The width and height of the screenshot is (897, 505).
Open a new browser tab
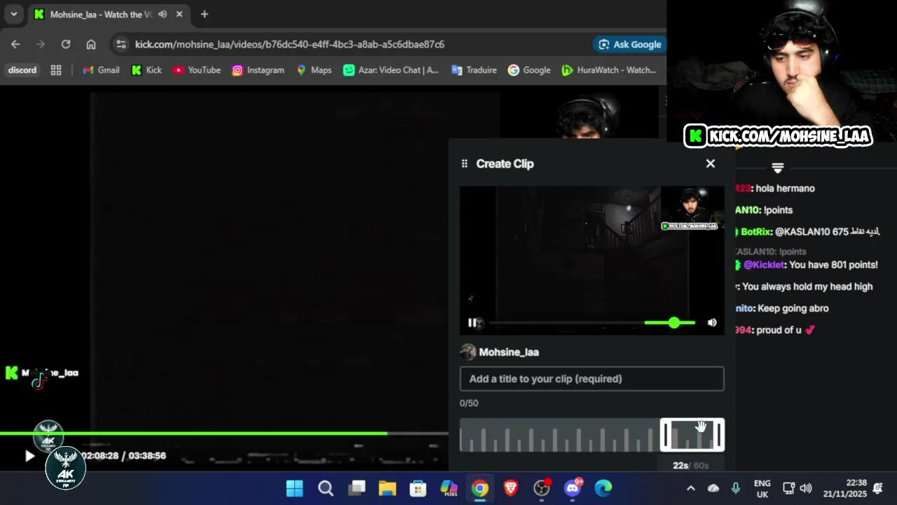pos(204,14)
